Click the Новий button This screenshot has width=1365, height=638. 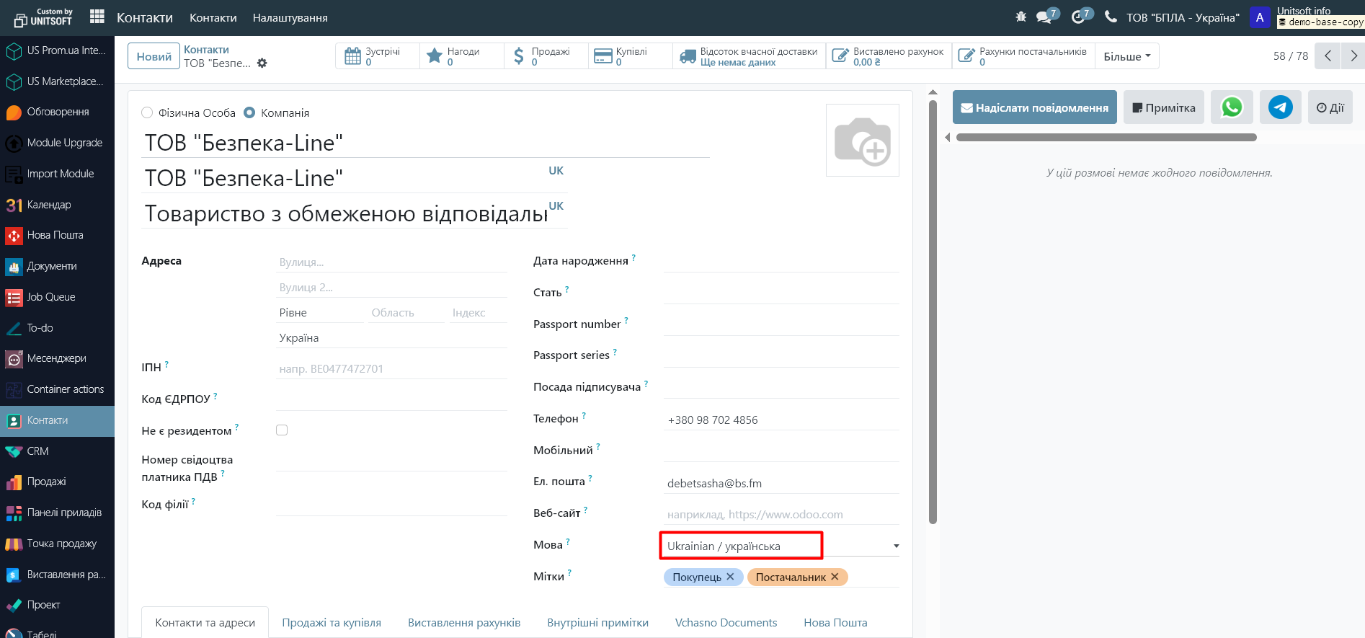coord(154,56)
